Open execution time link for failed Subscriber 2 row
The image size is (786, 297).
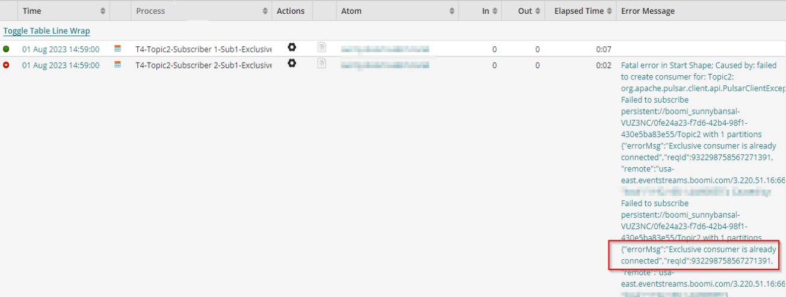61,65
